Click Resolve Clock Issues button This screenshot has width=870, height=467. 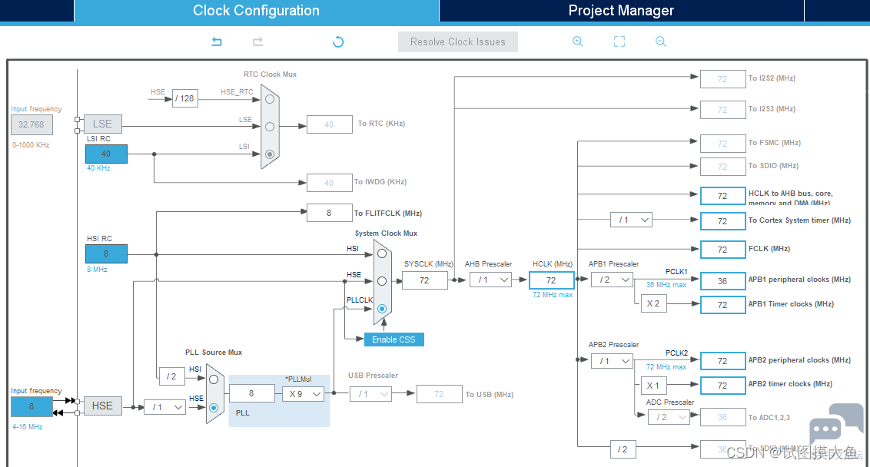pyautogui.click(x=458, y=41)
